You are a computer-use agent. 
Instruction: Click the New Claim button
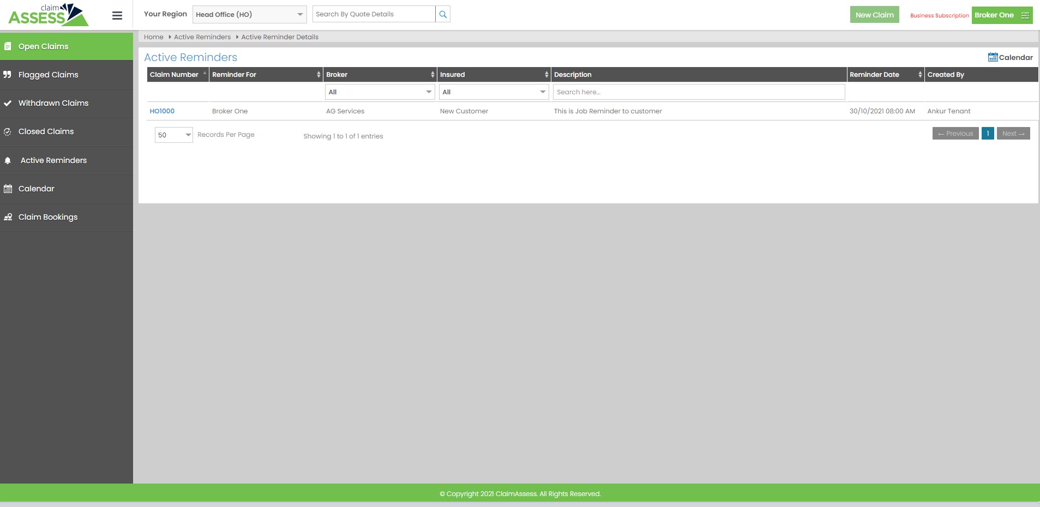(874, 15)
